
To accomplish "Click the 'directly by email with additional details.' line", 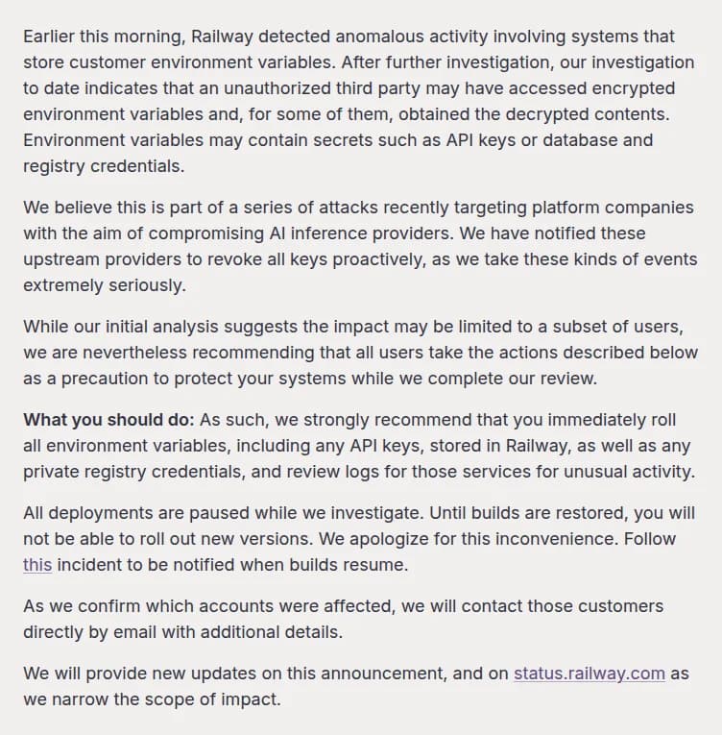I will click(182, 632).
